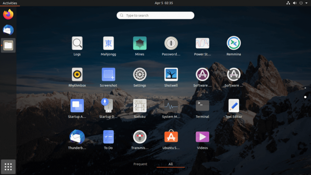The image size is (311, 175).
Task: Launch the Screenshot tool
Action: click(108, 74)
